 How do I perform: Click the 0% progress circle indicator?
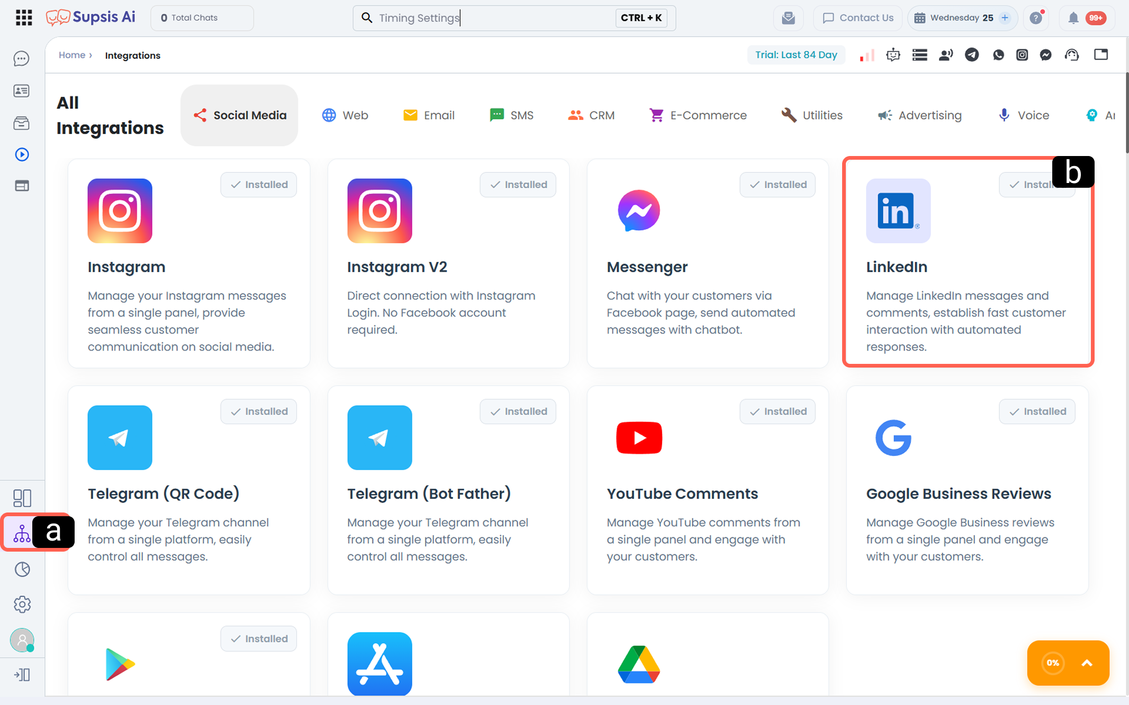click(1053, 663)
